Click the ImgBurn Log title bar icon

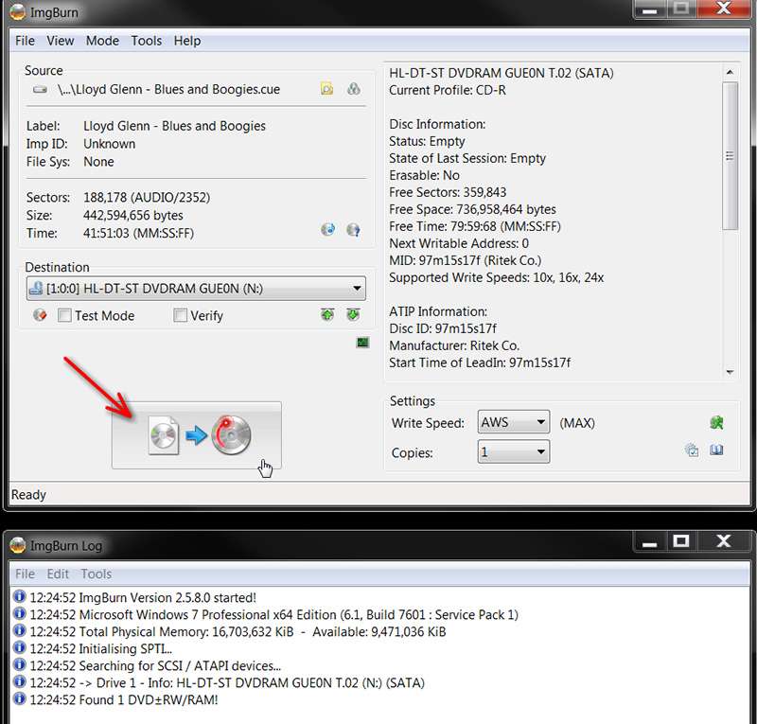click(17, 545)
